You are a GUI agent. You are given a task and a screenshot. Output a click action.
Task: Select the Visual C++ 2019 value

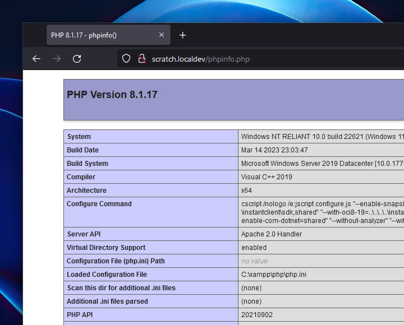coord(267,177)
